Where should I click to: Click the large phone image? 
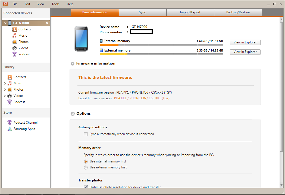tap(81, 39)
